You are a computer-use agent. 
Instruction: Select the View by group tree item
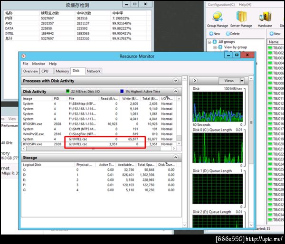[x=236, y=47]
